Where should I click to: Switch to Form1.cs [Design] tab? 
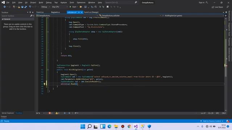pos(91,12)
